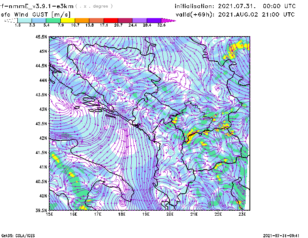Click the timestamp '2021-07-31-09:41'
308x238 pixels.
coord(281,236)
